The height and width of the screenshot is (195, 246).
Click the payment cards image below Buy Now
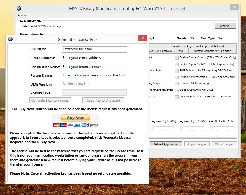pos(75,125)
